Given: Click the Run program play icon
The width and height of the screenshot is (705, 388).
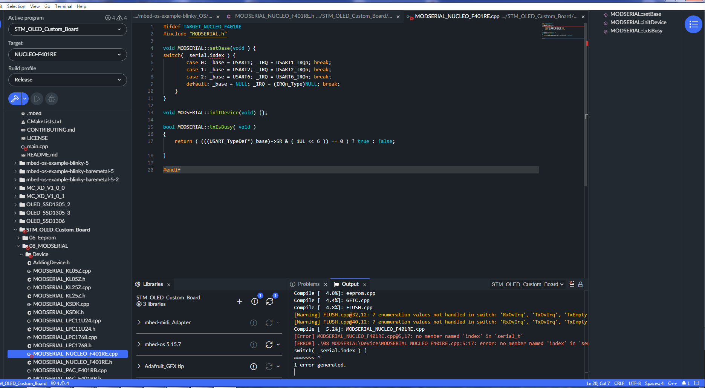Looking at the screenshot, I should coord(37,99).
